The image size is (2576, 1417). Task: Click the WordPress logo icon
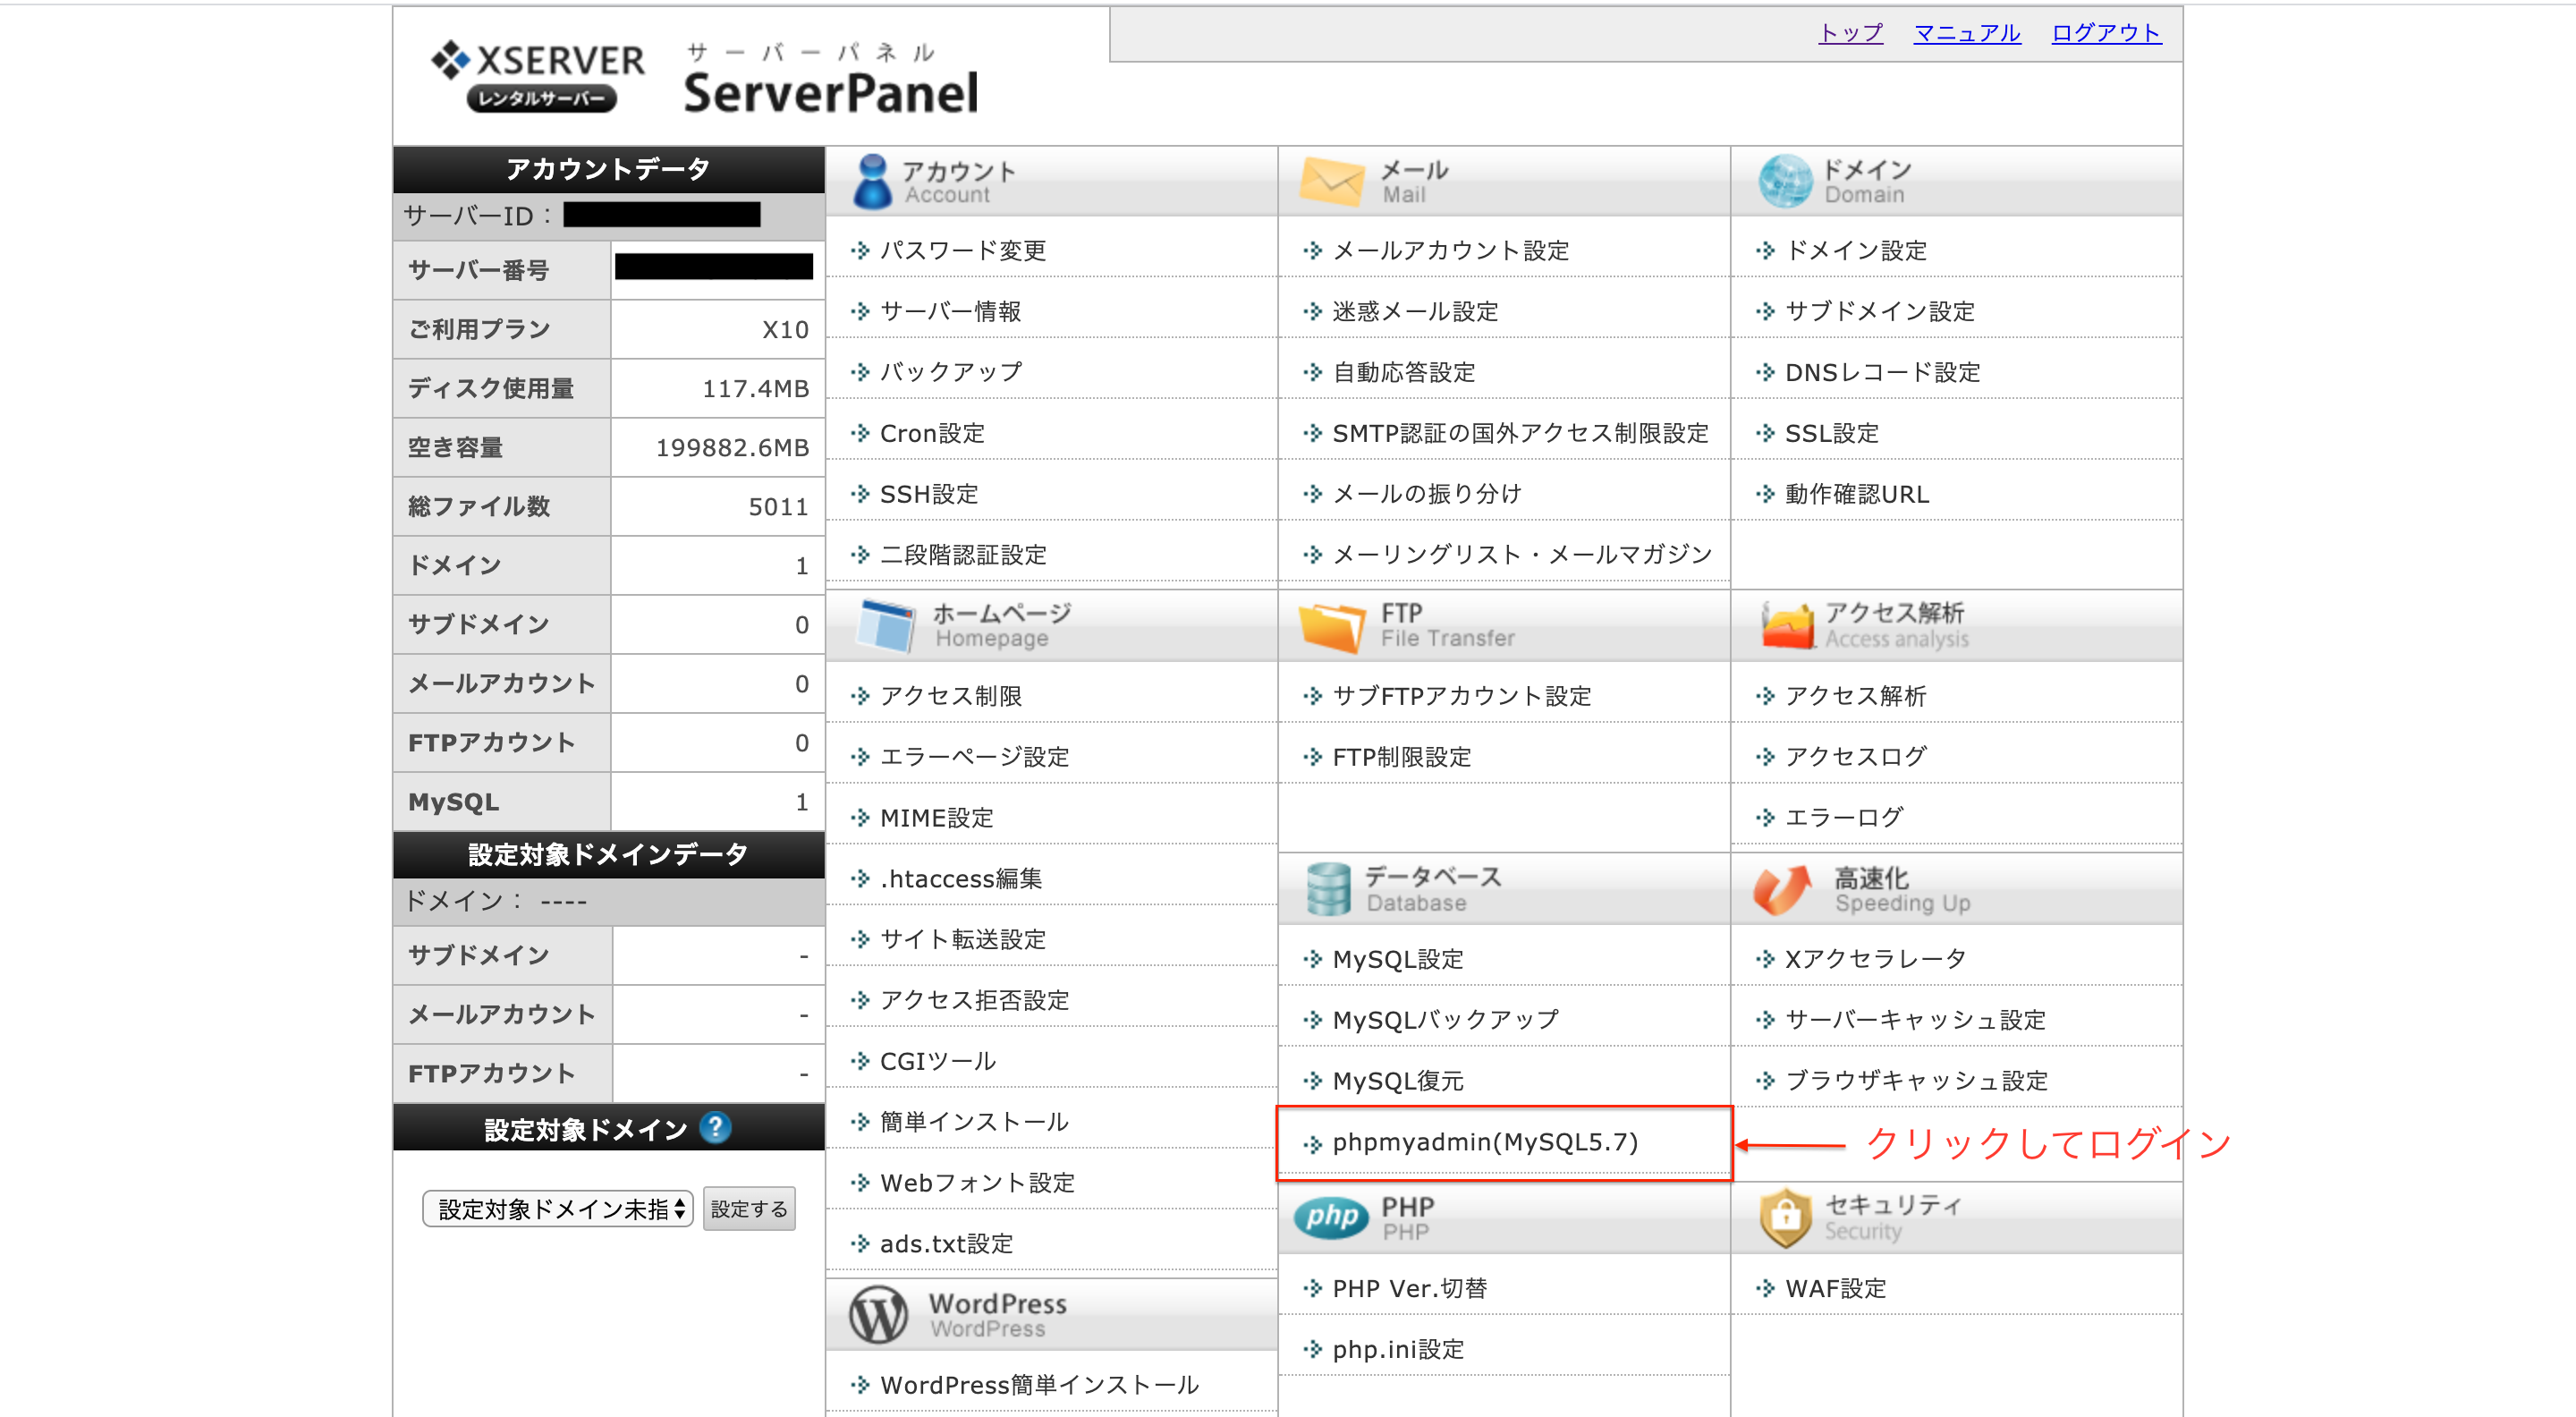(878, 1315)
